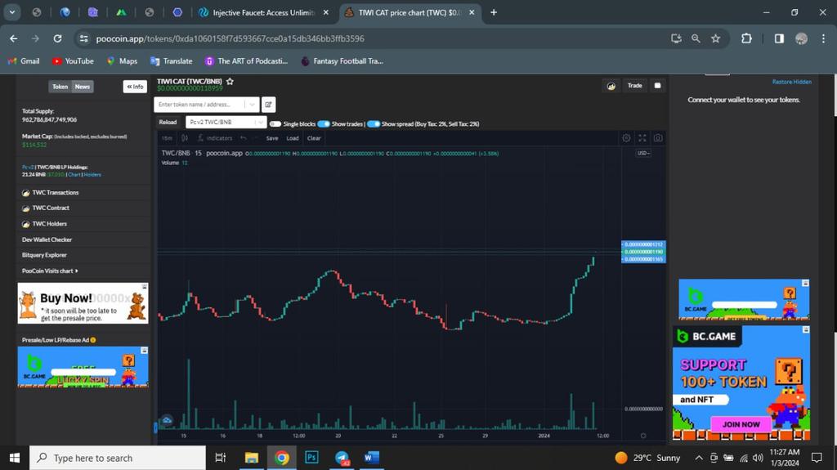Open the Pcv2 TWC/BNB pair dropdown
The height and width of the screenshot is (470, 837).
pyautogui.click(x=226, y=123)
